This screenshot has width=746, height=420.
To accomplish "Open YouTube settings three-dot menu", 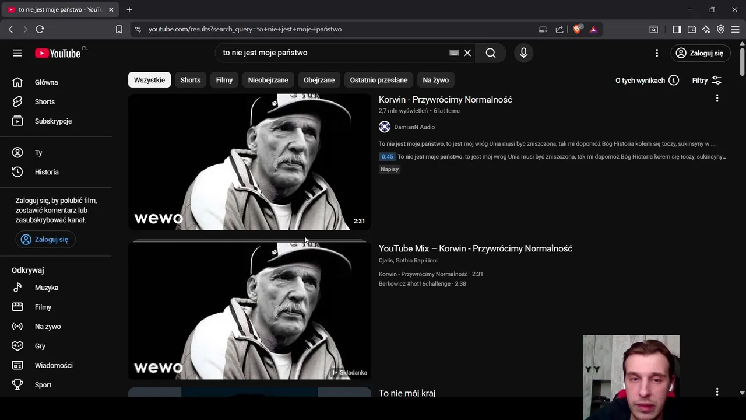I will pos(657,53).
